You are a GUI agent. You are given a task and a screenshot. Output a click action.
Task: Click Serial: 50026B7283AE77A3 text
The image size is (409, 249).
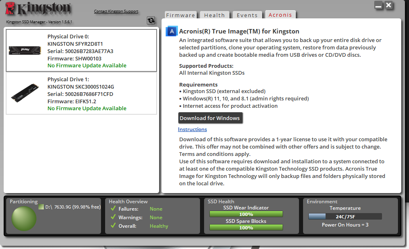coord(80,51)
